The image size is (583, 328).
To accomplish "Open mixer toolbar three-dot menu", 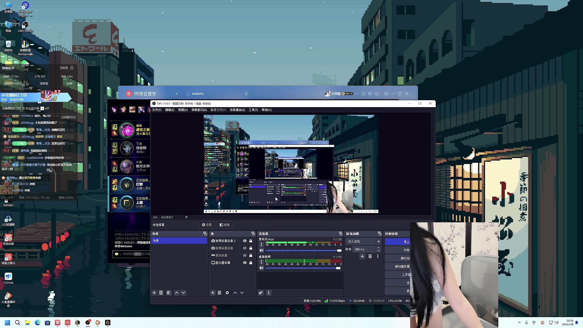I will click(x=269, y=293).
